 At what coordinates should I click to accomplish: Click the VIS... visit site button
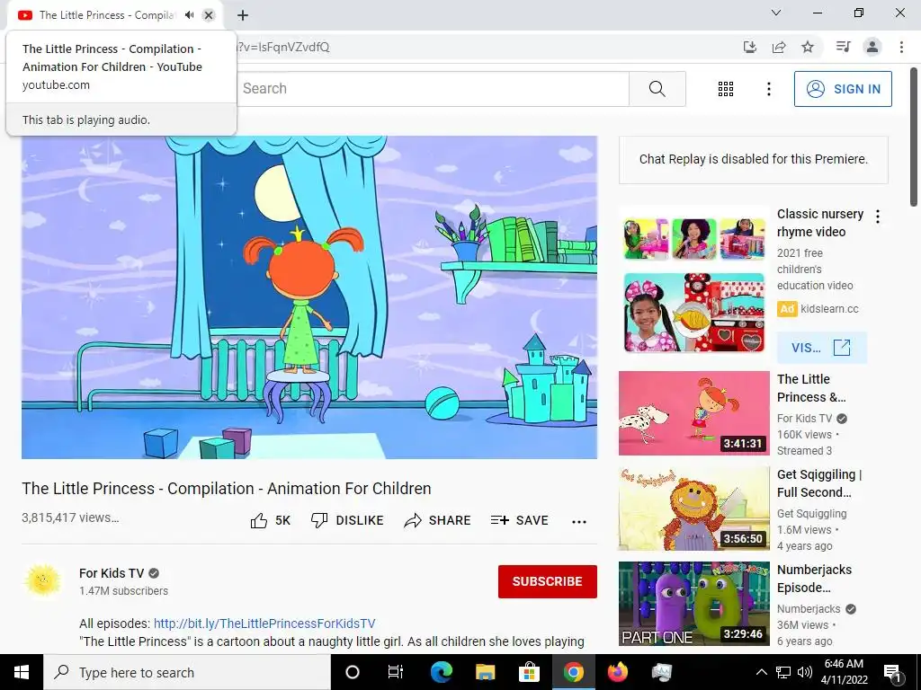point(821,348)
